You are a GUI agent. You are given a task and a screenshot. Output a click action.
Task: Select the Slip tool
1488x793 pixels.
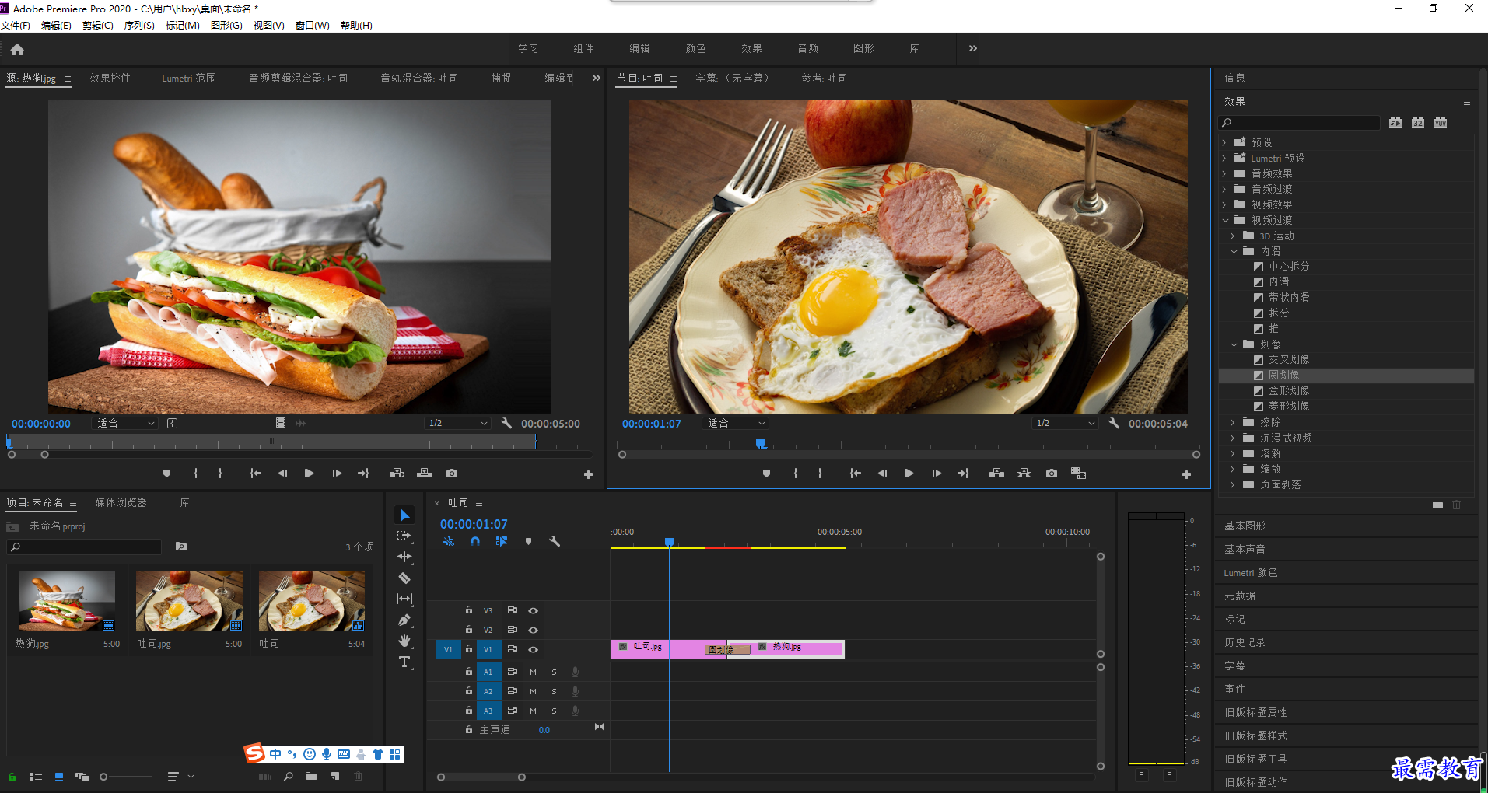[x=404, y=599]
